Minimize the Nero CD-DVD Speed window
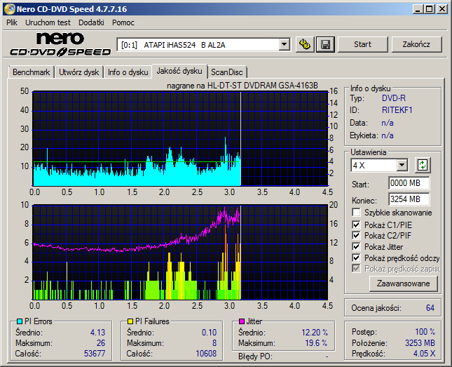 417,9
